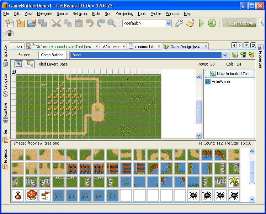This screenshot has width=266, height=214.
Task: Select the lily pad water tile
Action: click(126, 182)
